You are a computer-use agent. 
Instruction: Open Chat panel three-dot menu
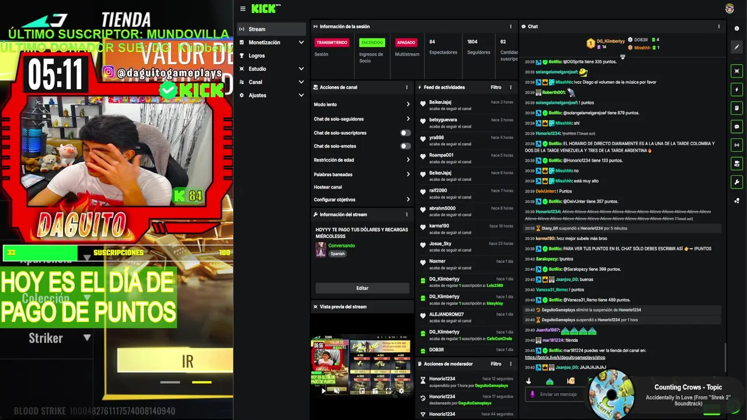719,26
